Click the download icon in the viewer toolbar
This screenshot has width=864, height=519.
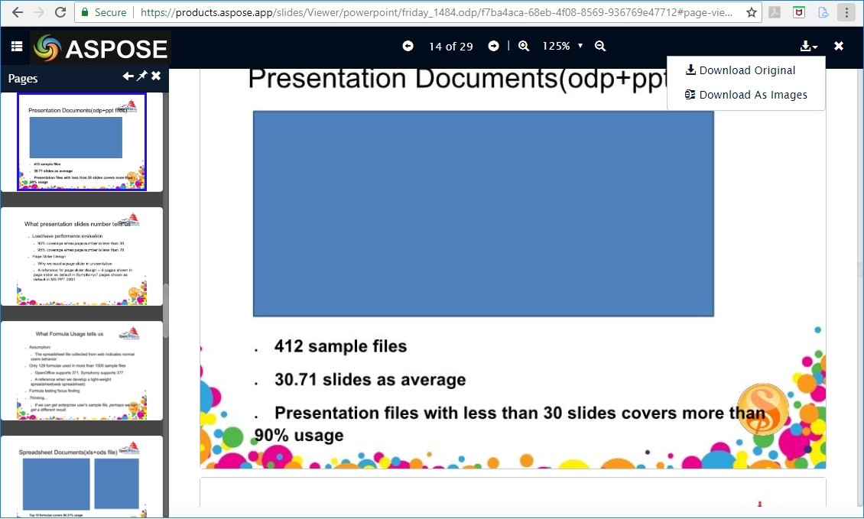pos(805,46)
